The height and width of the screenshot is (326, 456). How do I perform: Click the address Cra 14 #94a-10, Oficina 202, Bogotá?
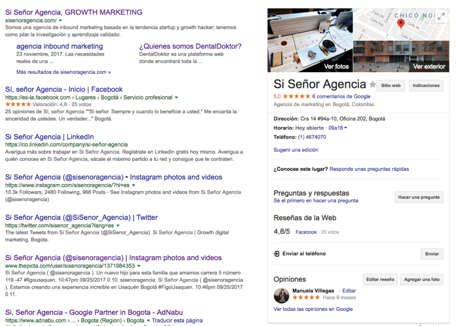pos(343,119)
